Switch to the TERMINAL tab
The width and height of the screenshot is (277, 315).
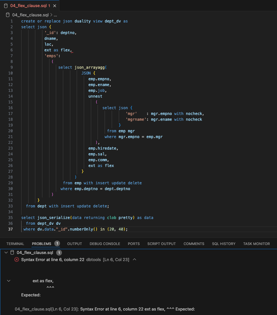tap(15, 244)
